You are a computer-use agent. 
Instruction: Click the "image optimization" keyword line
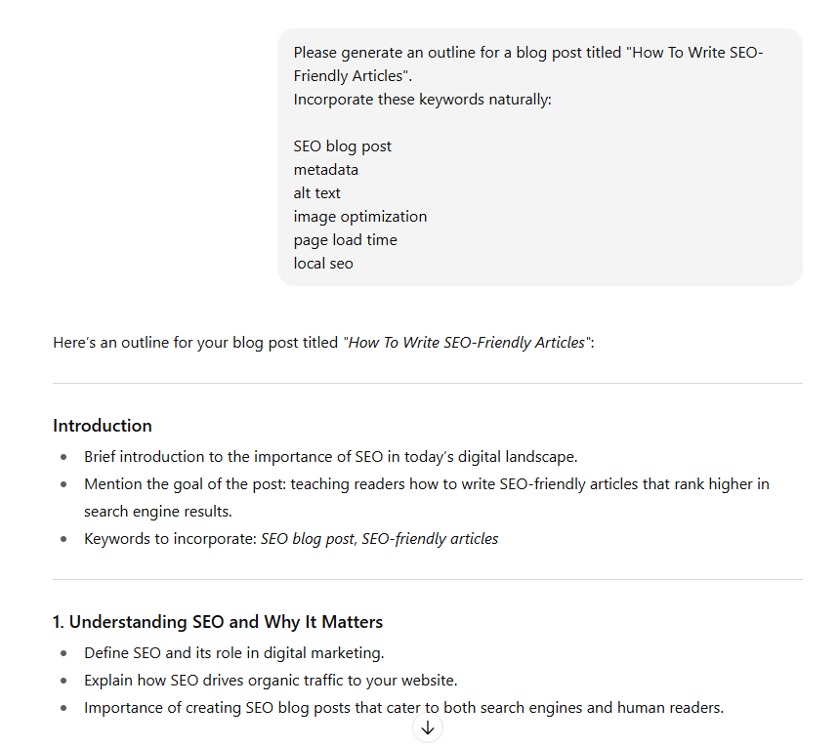pyautogui.click(x=359, y=217)
